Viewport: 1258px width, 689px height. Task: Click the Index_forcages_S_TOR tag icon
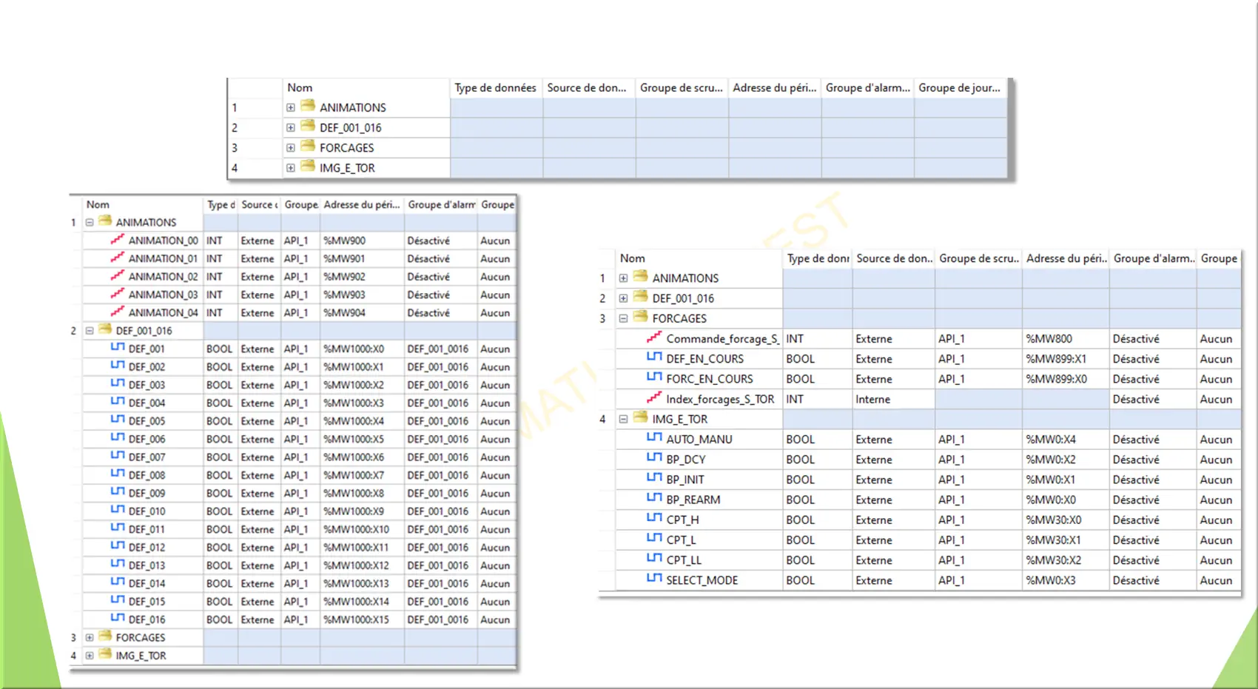(x=653, y=398)
